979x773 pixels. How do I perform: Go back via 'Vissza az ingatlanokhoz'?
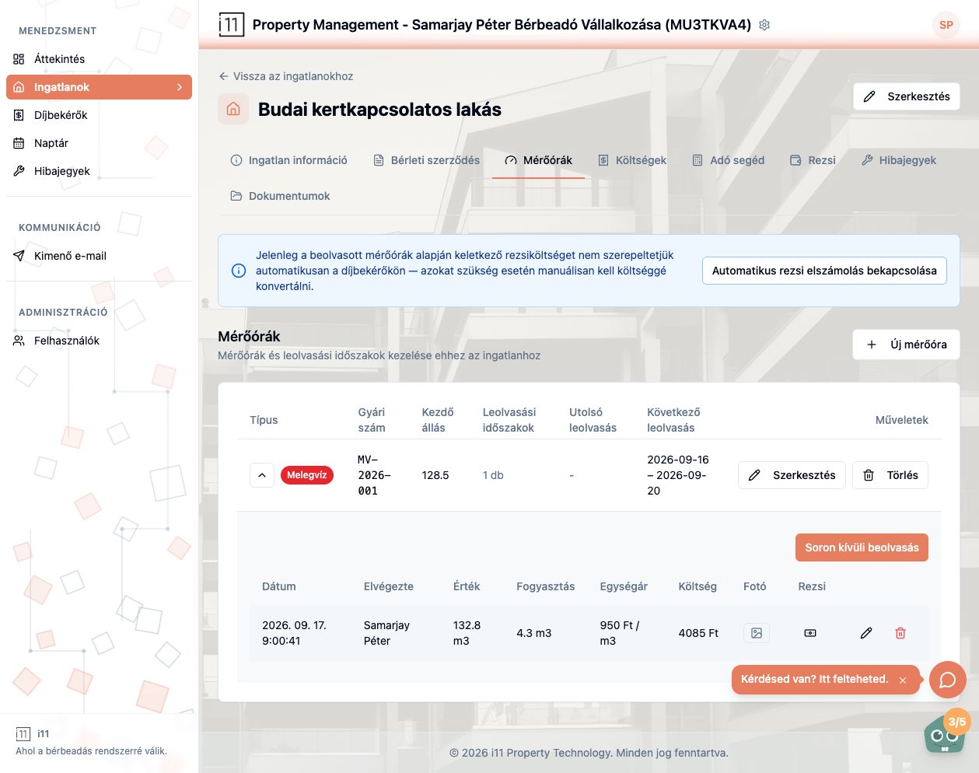click(286, 76)
